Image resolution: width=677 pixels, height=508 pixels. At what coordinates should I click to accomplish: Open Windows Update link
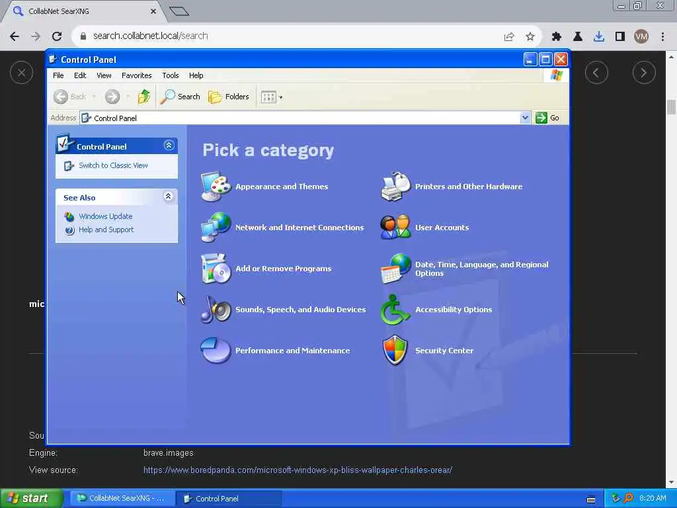pos(105,216)
